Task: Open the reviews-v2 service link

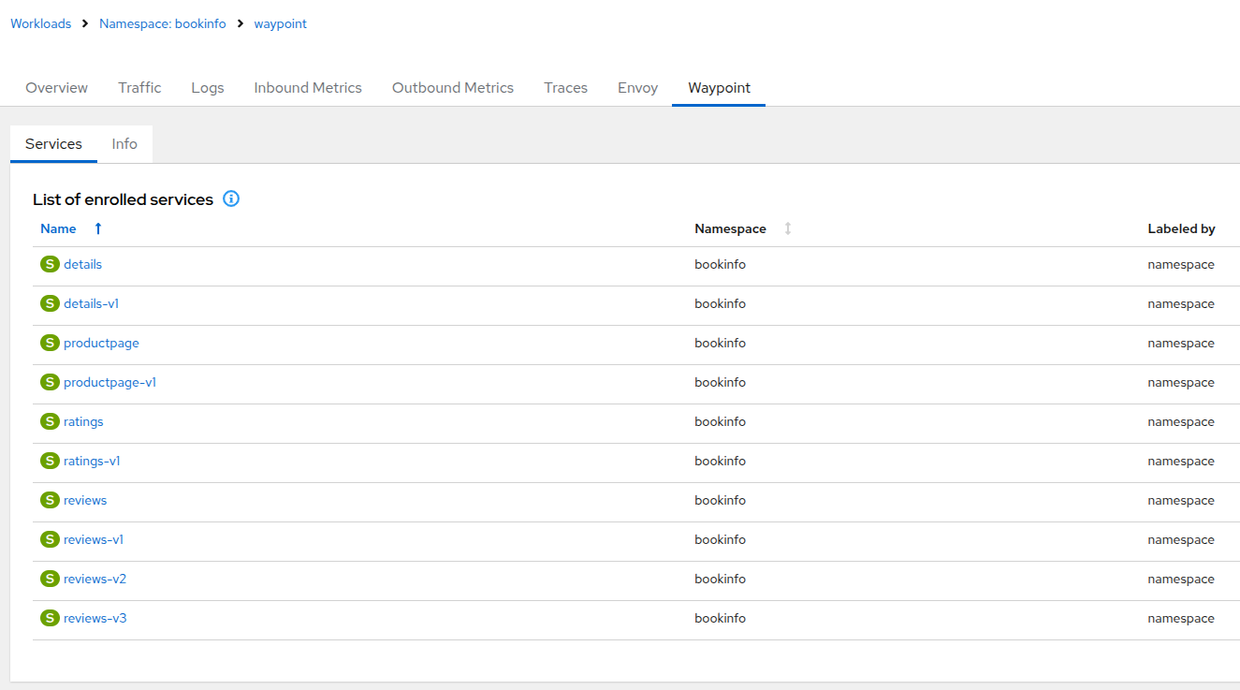Action: point(95,579)
